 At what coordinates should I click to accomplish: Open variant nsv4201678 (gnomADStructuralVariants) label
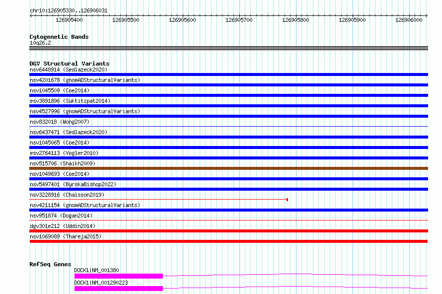point(85,80)
